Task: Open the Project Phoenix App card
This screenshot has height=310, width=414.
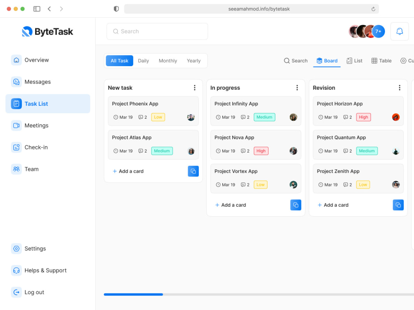Action: pos(153,111)
